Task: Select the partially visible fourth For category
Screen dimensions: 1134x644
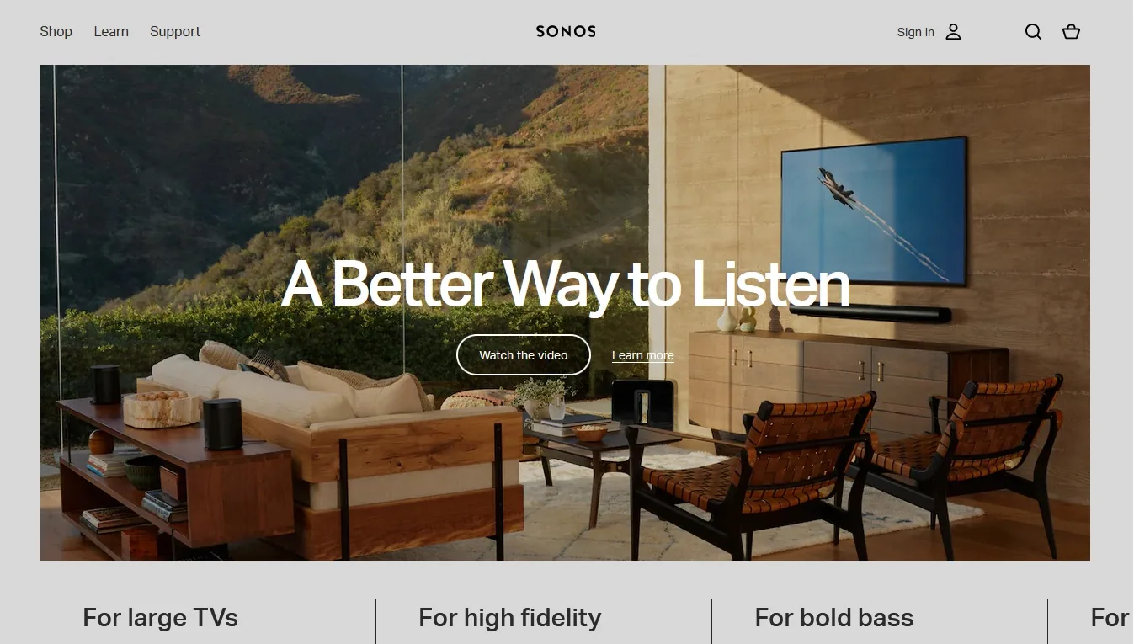Action: click(1110, 618)
